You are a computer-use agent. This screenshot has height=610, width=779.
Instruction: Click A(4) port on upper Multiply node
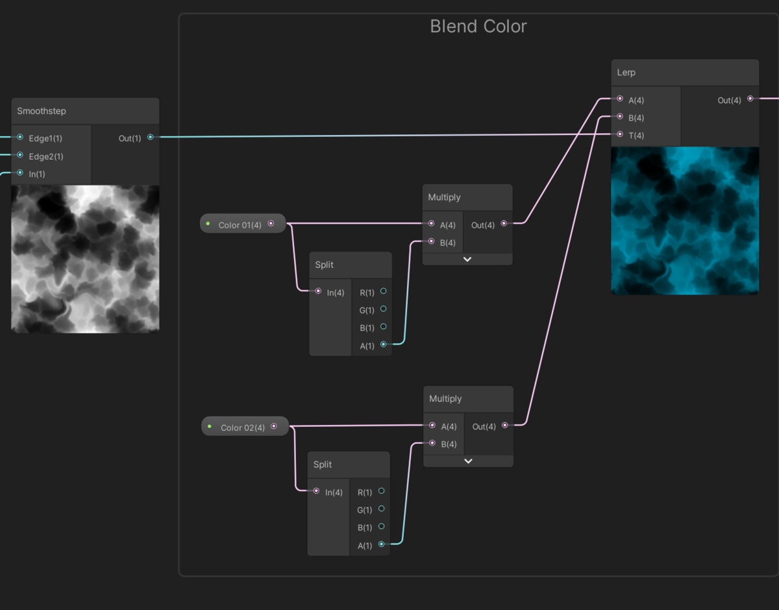[432, 224]
